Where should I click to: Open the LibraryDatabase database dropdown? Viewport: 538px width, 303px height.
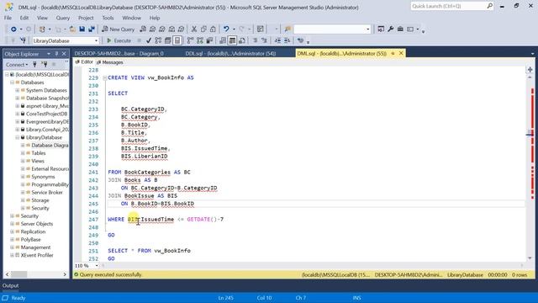[96, 40]
